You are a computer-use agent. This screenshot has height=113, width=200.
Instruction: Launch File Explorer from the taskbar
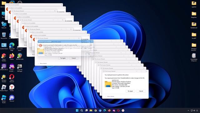click(91, 110)
